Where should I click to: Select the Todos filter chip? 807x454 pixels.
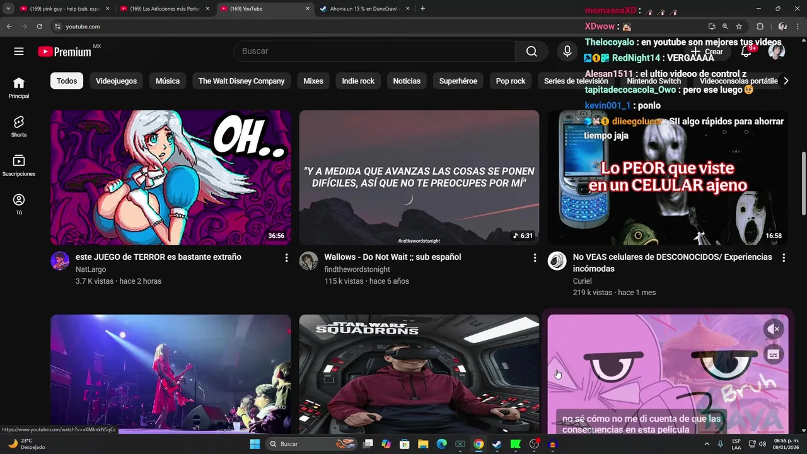coord(67,81)
